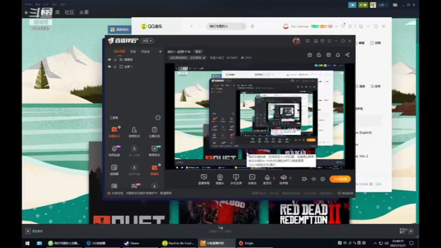Show hidden icons in the system tray
This screenshot has height=248, width=441.
375,243
